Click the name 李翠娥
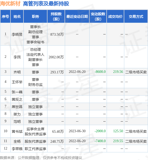148x160 pixels. point(17,149)
